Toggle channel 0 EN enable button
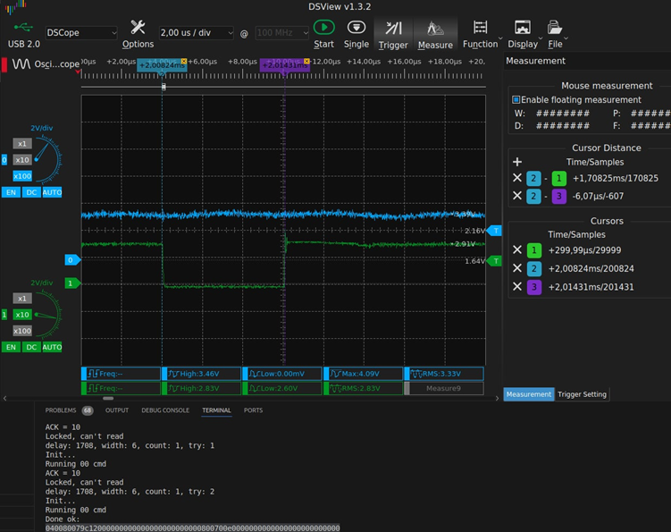Screen dimensions: 671x532 [12, 192]
